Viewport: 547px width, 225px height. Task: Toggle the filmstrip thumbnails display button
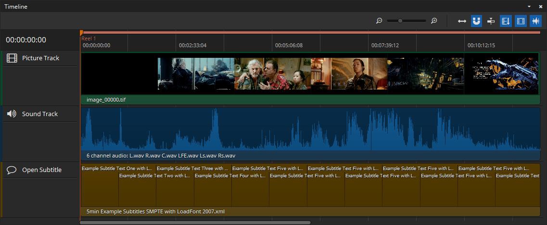[x=521, y=21]
